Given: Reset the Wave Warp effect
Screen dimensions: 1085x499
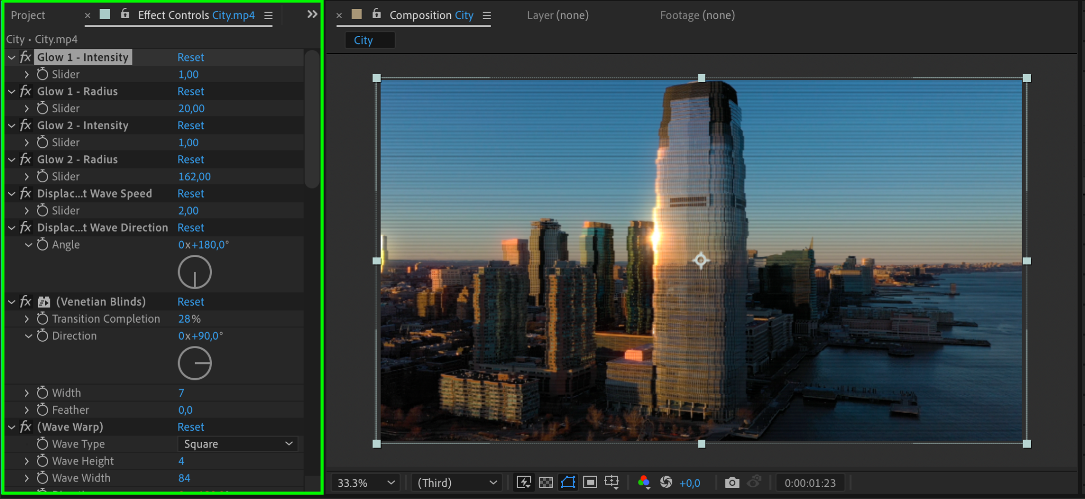Looking at the screenshot, I should coord(191,427).
